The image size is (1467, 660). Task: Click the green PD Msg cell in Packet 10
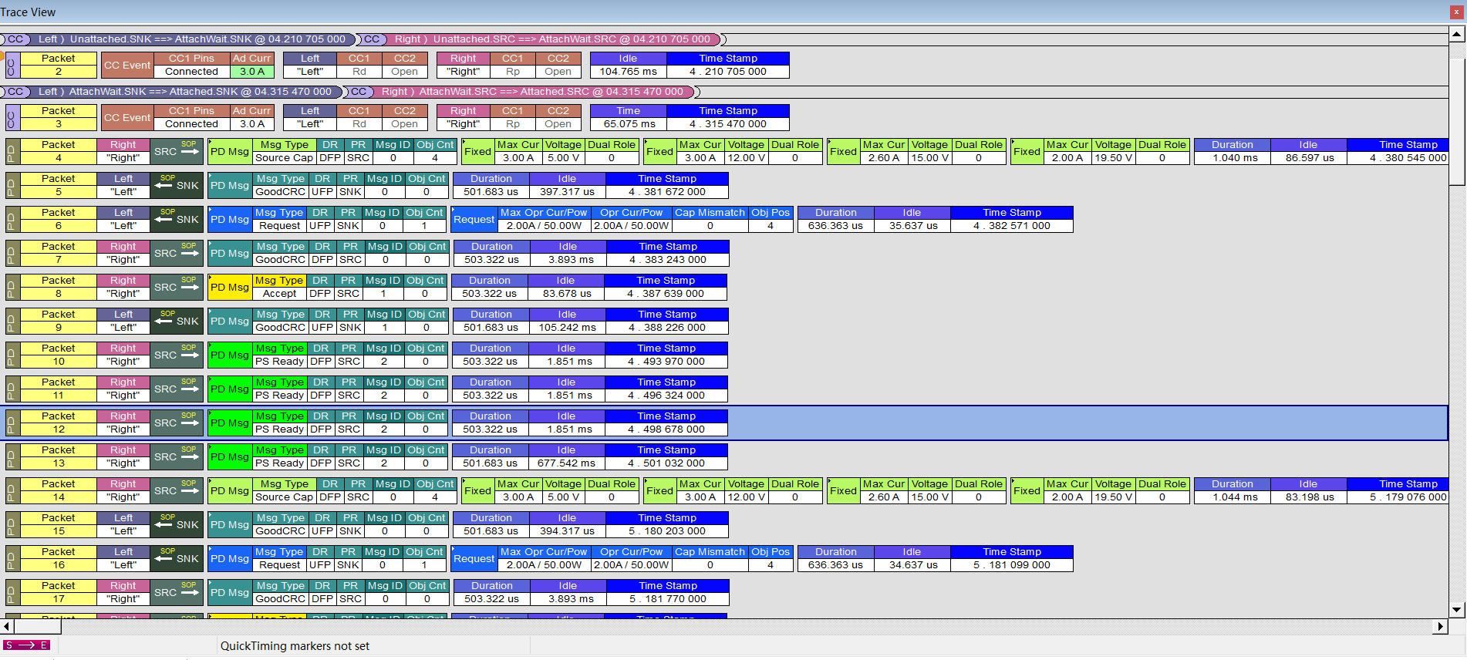tap(230, 355)
